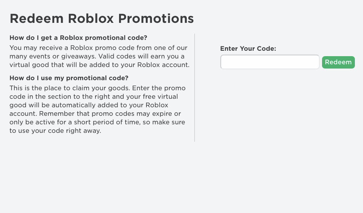
Task: Click the green Redeem button
Action: pyautogui.click(x=338, y=62)
